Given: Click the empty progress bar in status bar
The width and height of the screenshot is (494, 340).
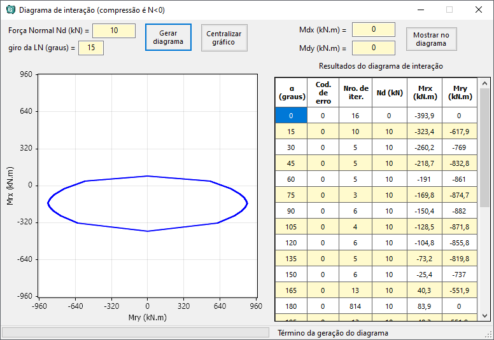Looking at the screenshot, I should coord(136,332).
